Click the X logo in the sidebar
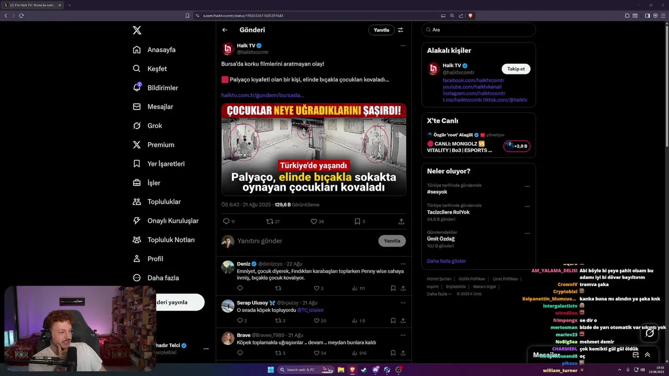This screenshot has width=669, height=376. tap(137, 30)
